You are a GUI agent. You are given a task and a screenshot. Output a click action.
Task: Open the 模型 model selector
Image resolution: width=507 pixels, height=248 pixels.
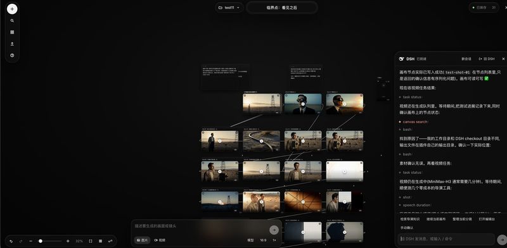tap(250, 240)
